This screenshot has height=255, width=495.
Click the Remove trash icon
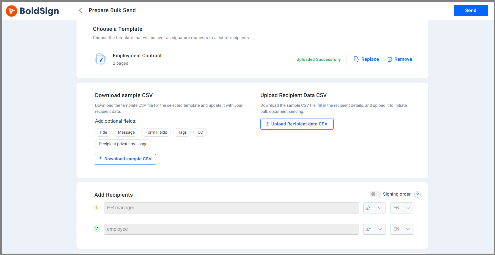390,59
